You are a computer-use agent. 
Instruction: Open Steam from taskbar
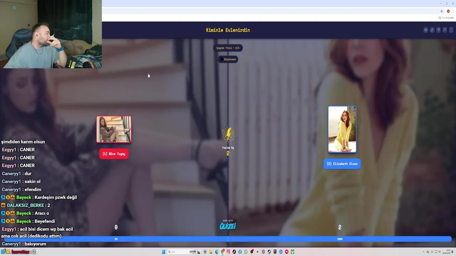point(269,252)
